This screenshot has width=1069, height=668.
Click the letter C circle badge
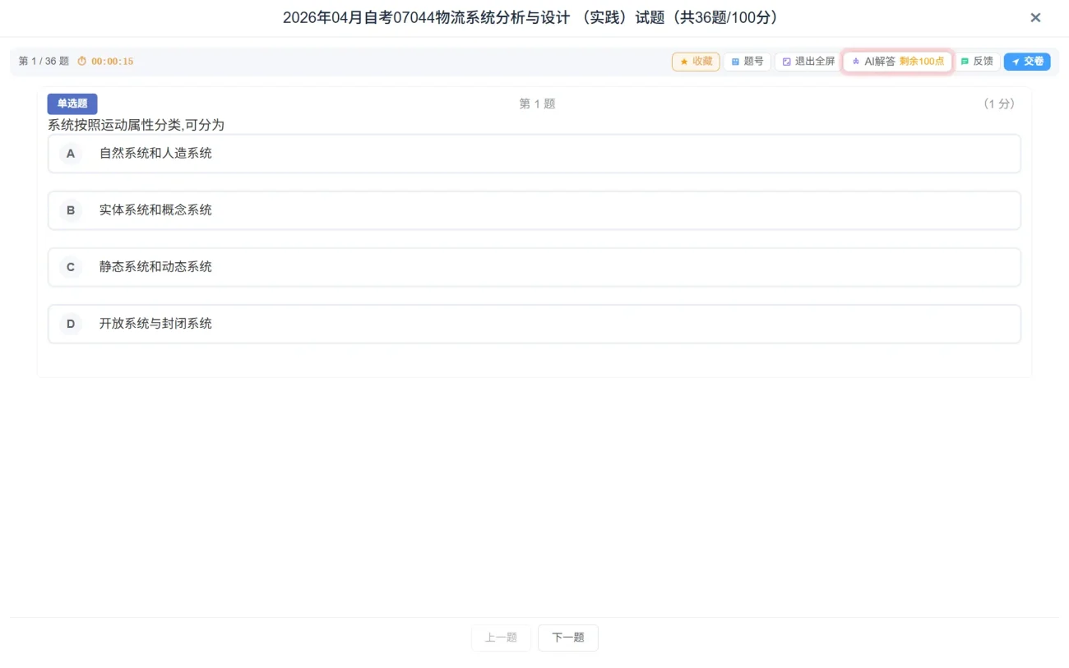71,267
